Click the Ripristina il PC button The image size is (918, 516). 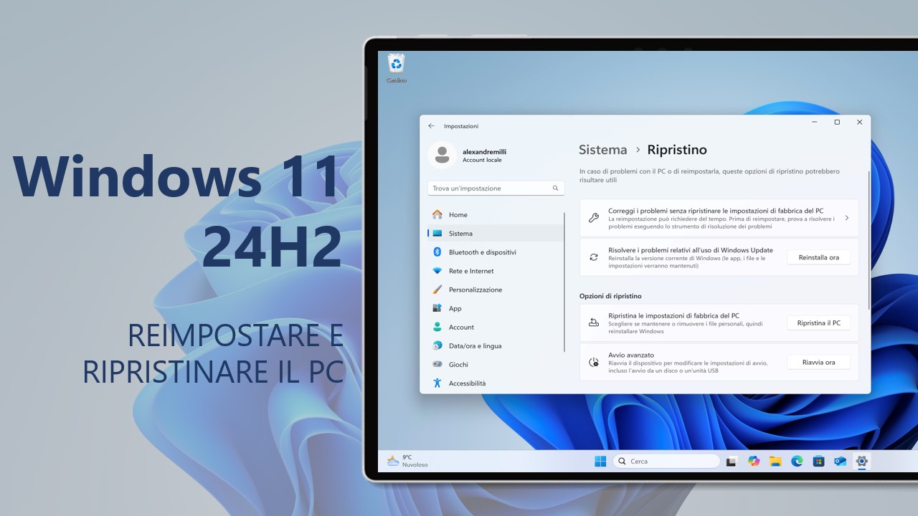818,322
